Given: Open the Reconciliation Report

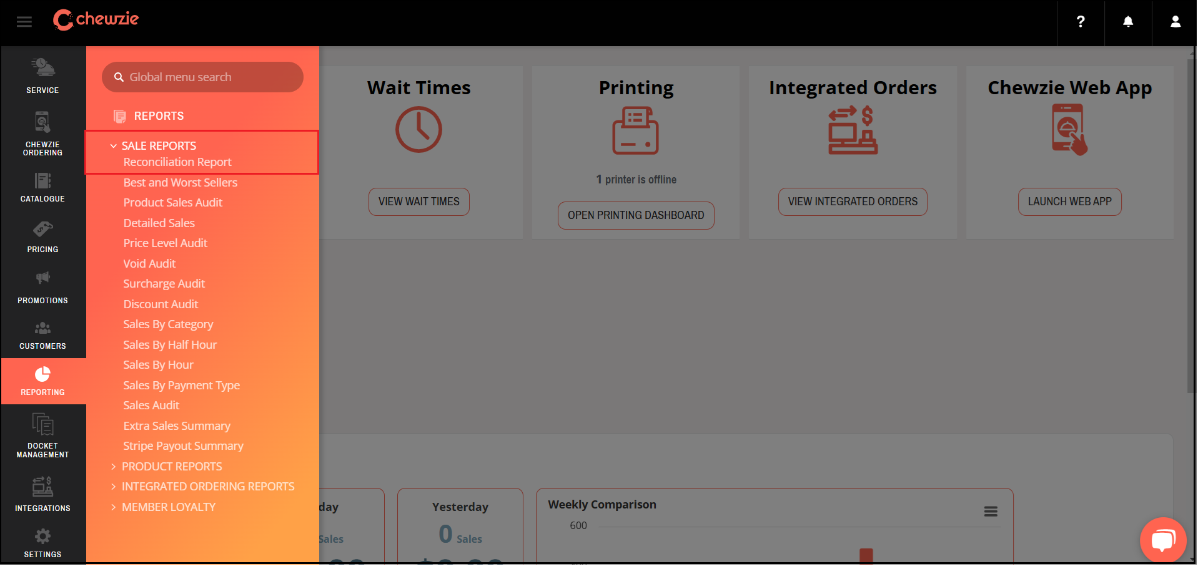Looking at the screenshot, I should pyautogui.click(x=177, y=162).
